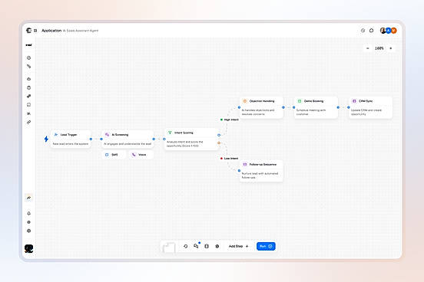Click the Objection Handling input connector dot

239,107
